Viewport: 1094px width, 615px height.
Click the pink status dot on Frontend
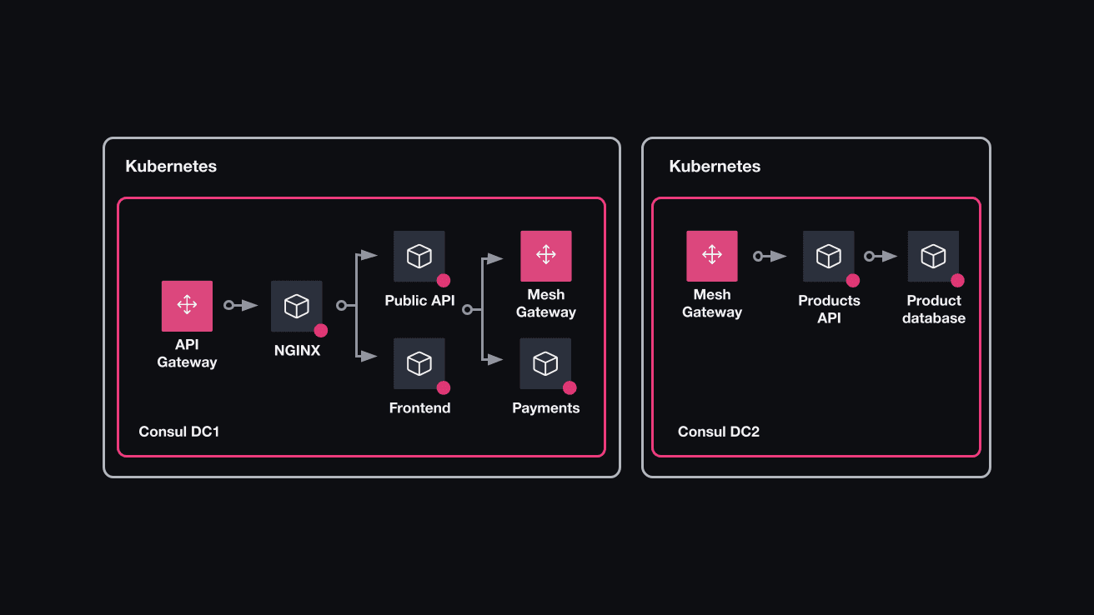click(444, 387)
